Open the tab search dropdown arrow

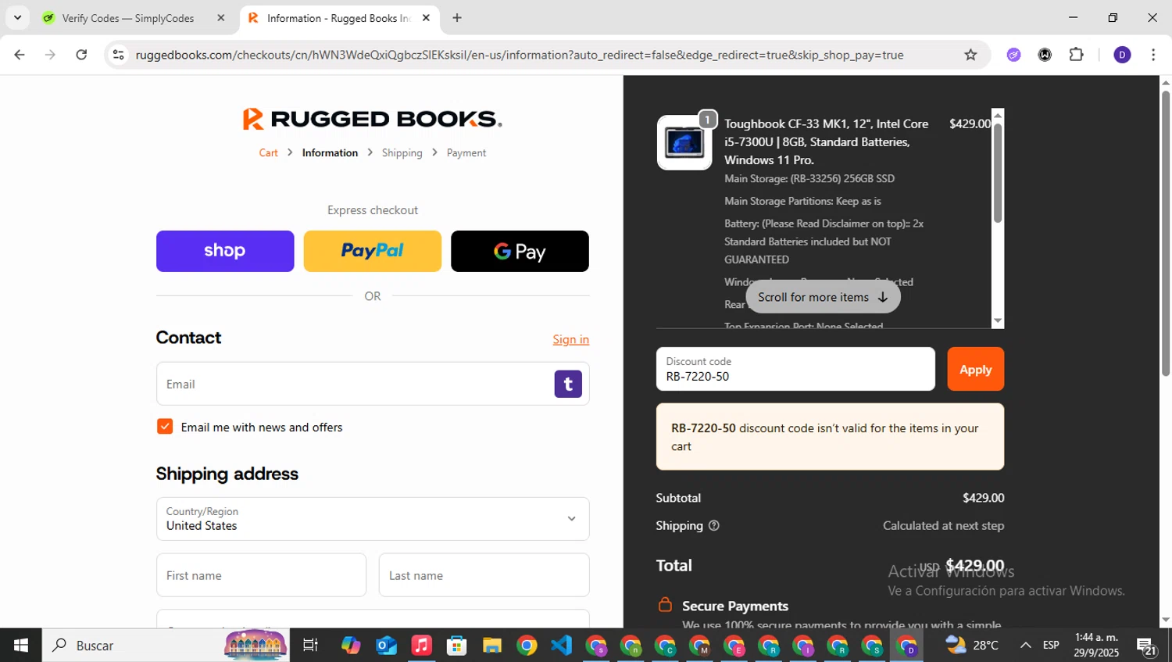(x=17, y=18)
